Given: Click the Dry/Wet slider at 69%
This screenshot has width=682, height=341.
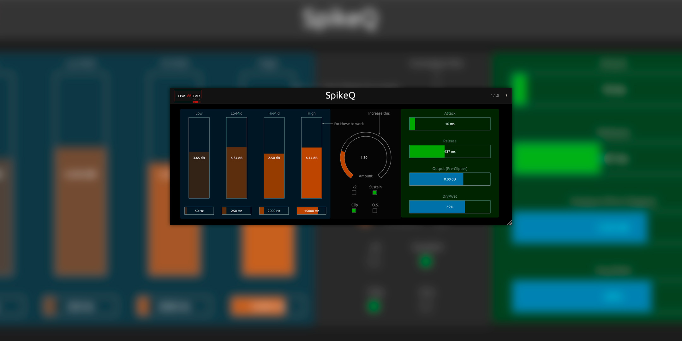Looking at the screenshot, I should pyautogui.click(x=450, y=207).
